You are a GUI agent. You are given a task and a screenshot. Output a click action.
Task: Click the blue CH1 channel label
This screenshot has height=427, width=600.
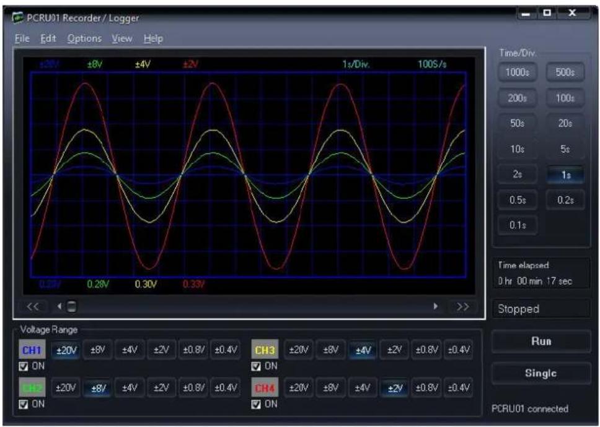(x=32, y=350)
